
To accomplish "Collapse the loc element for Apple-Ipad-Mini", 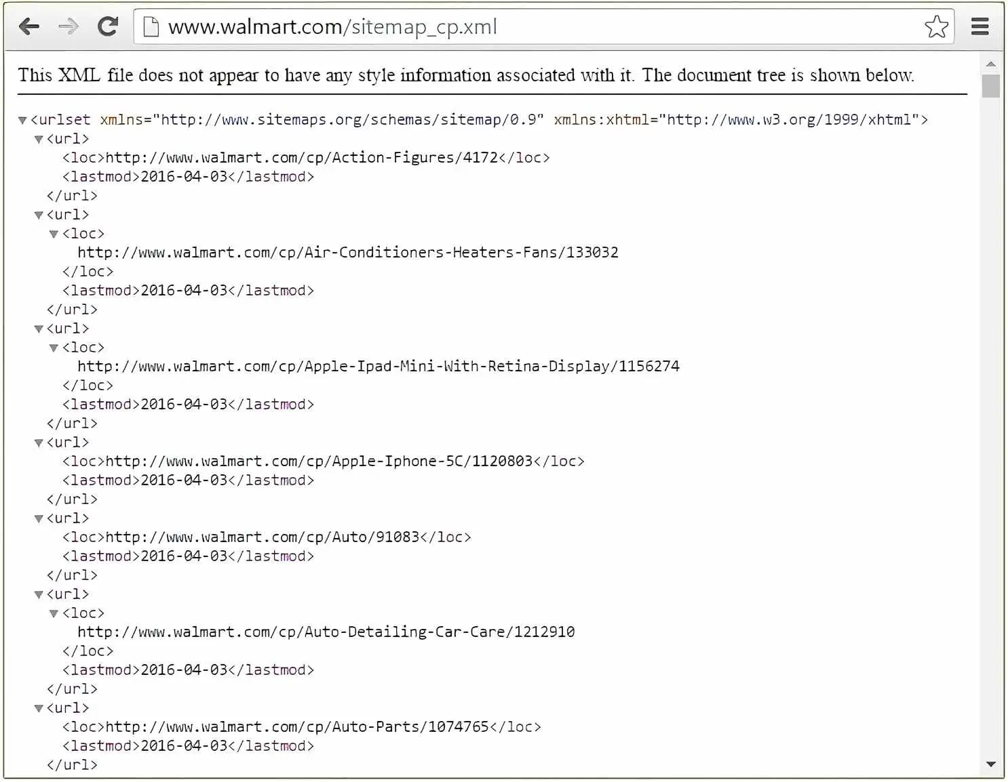I will [x=53, y=348].
